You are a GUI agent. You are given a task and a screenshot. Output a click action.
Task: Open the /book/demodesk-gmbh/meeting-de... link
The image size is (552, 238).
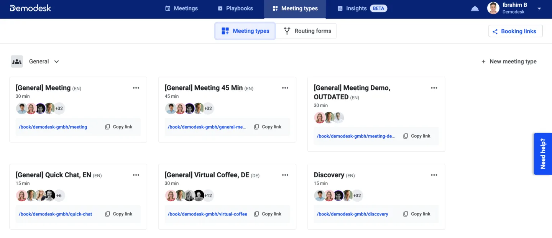tap(356, 136)
